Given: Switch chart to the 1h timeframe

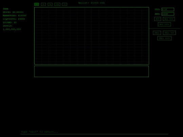Looking at the screenshot, I should pos(64,4).
